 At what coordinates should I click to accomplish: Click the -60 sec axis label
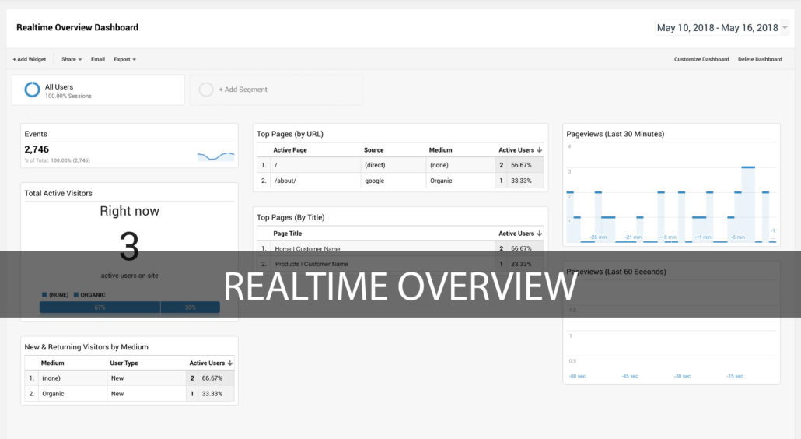point(577,376)
